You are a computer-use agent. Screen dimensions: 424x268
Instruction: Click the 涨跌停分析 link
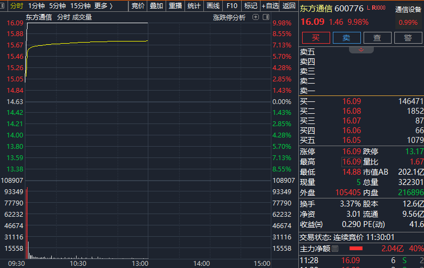[229, 17]
